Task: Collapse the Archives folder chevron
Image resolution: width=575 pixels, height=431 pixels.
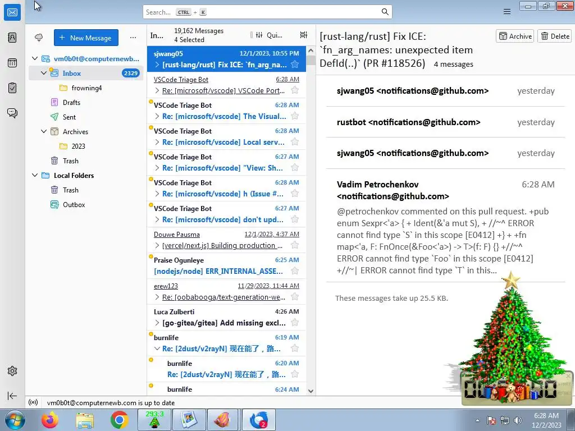Action: click(44, 131)
